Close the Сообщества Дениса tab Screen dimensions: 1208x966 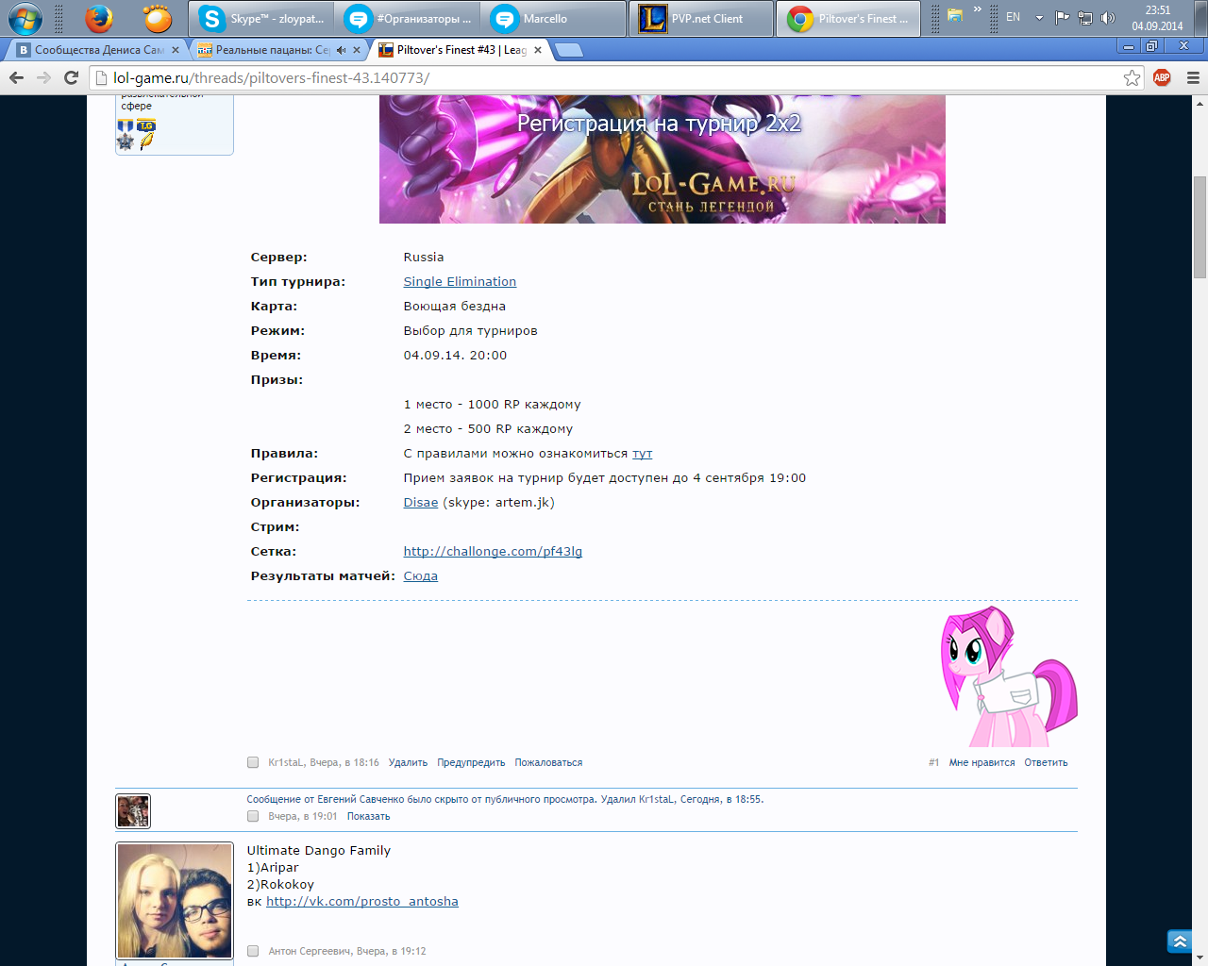coord(176,50)
